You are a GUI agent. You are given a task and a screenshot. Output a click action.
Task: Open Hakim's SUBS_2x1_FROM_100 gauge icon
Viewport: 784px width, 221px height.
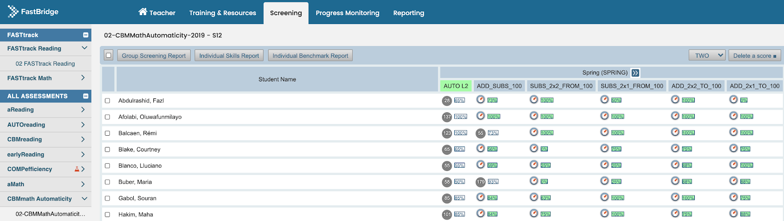[605, 213]
